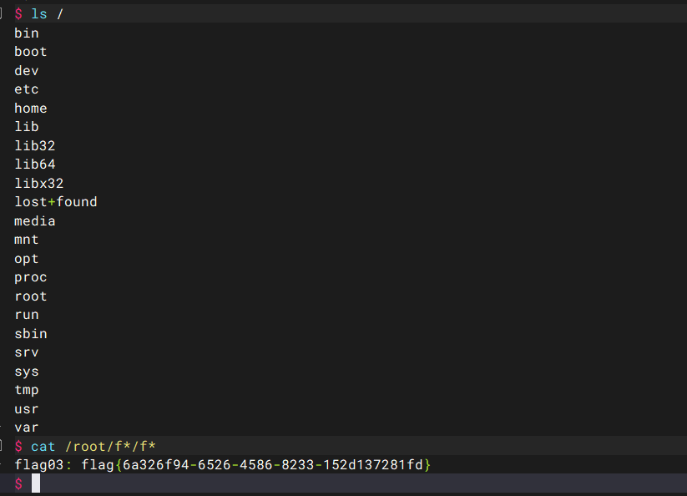Click the 'lib' output line
The height and width of the screenshot is (496, 687).
(x=26, y=127)
